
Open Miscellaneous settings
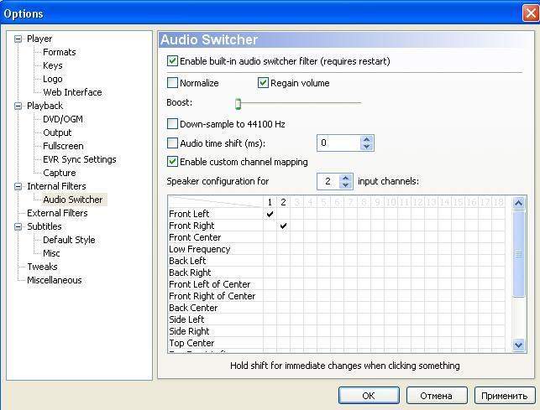(x=55, y=280)
